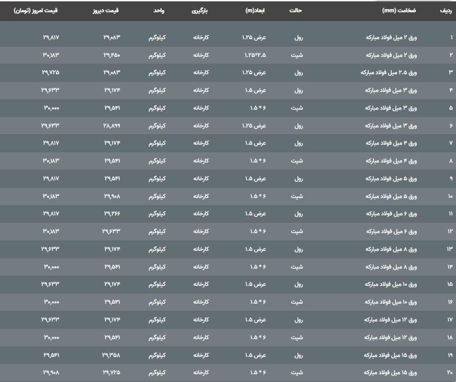Click yesterday's price ۲۹,۲۶۶ in row 11

point(112,214)
